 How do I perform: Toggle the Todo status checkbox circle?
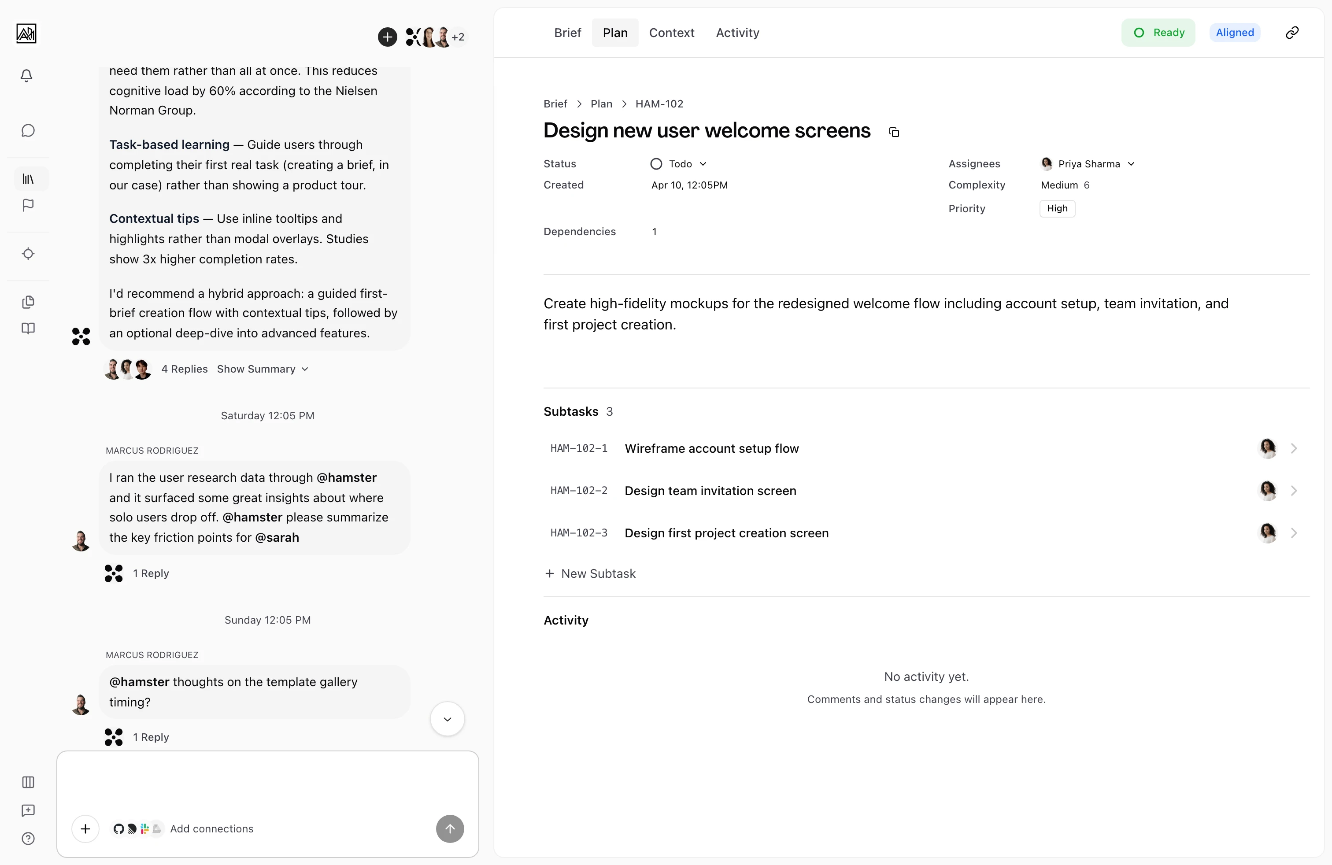click(656, 163)
